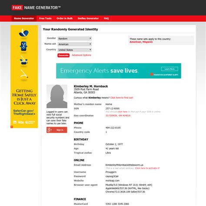This screenshot has width=206, height=206.
Task: Open the Advanced Options link
Action: click(81, 55)
